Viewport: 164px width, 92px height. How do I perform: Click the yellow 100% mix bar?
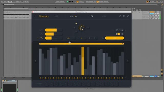pos(115,38)
